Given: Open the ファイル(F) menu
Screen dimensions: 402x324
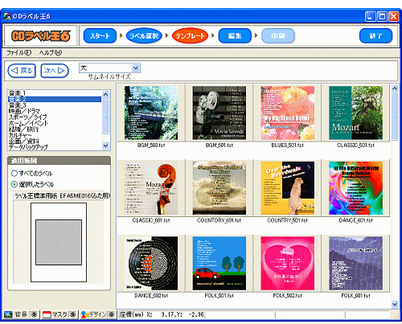Looking at the screenshot, I should [x=18, y=52].
